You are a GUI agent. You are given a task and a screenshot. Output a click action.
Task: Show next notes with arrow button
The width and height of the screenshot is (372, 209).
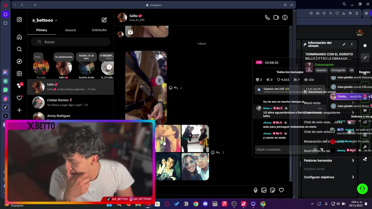pyautogui.click(x=109, y=67)
